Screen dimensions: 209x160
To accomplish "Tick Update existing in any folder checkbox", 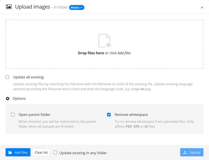I will coord(55,152).
